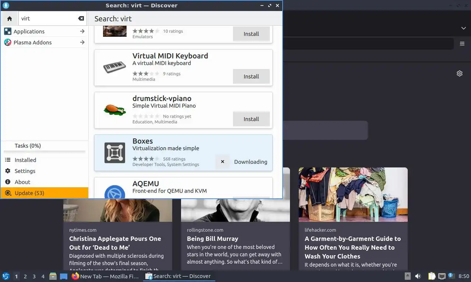The width and height of the screenshot is (471, 282).
Task: Click the Update icon in orange bar
Action: (x=8, y=193)
